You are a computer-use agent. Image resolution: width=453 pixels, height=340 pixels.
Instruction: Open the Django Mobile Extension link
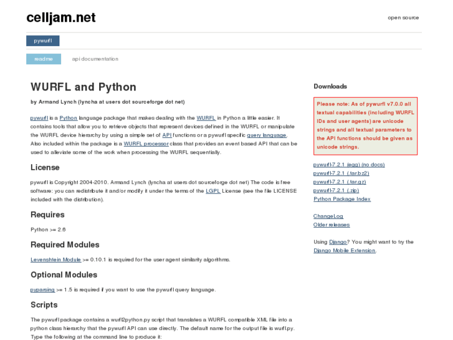coord(344,250)
